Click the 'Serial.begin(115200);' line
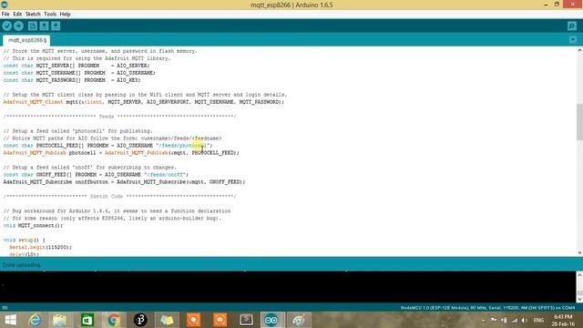Image resolution: width=583 pixels, height=328 pixels. click(40, 247)
